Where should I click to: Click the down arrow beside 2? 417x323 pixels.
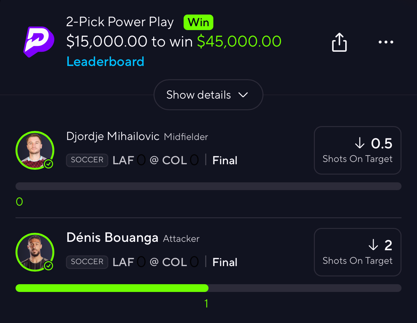[x=373, y=245]
